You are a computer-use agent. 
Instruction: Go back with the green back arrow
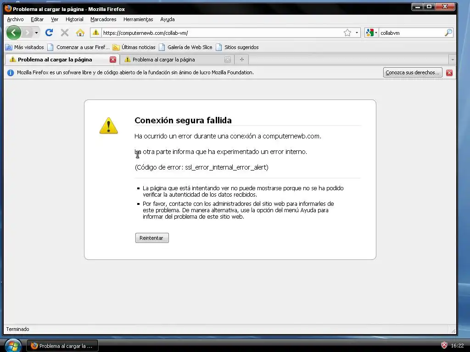pos(13,33)
